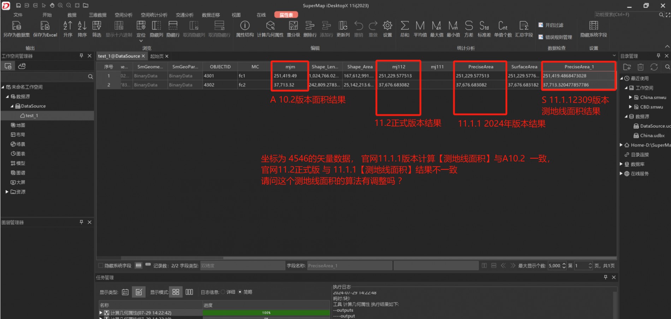Compute 总和 sum statistic
This screenshot has height=319, width=671.
405,29
